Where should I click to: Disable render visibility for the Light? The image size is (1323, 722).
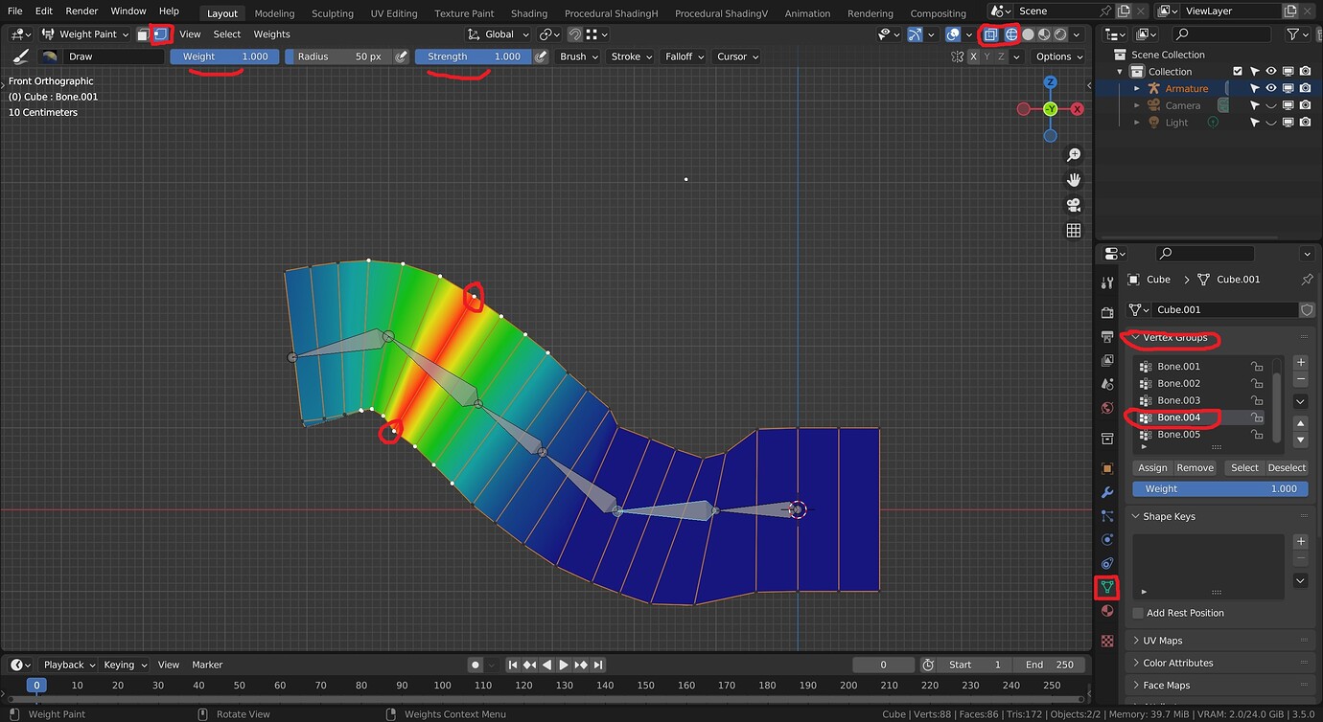pos(1305,122)
